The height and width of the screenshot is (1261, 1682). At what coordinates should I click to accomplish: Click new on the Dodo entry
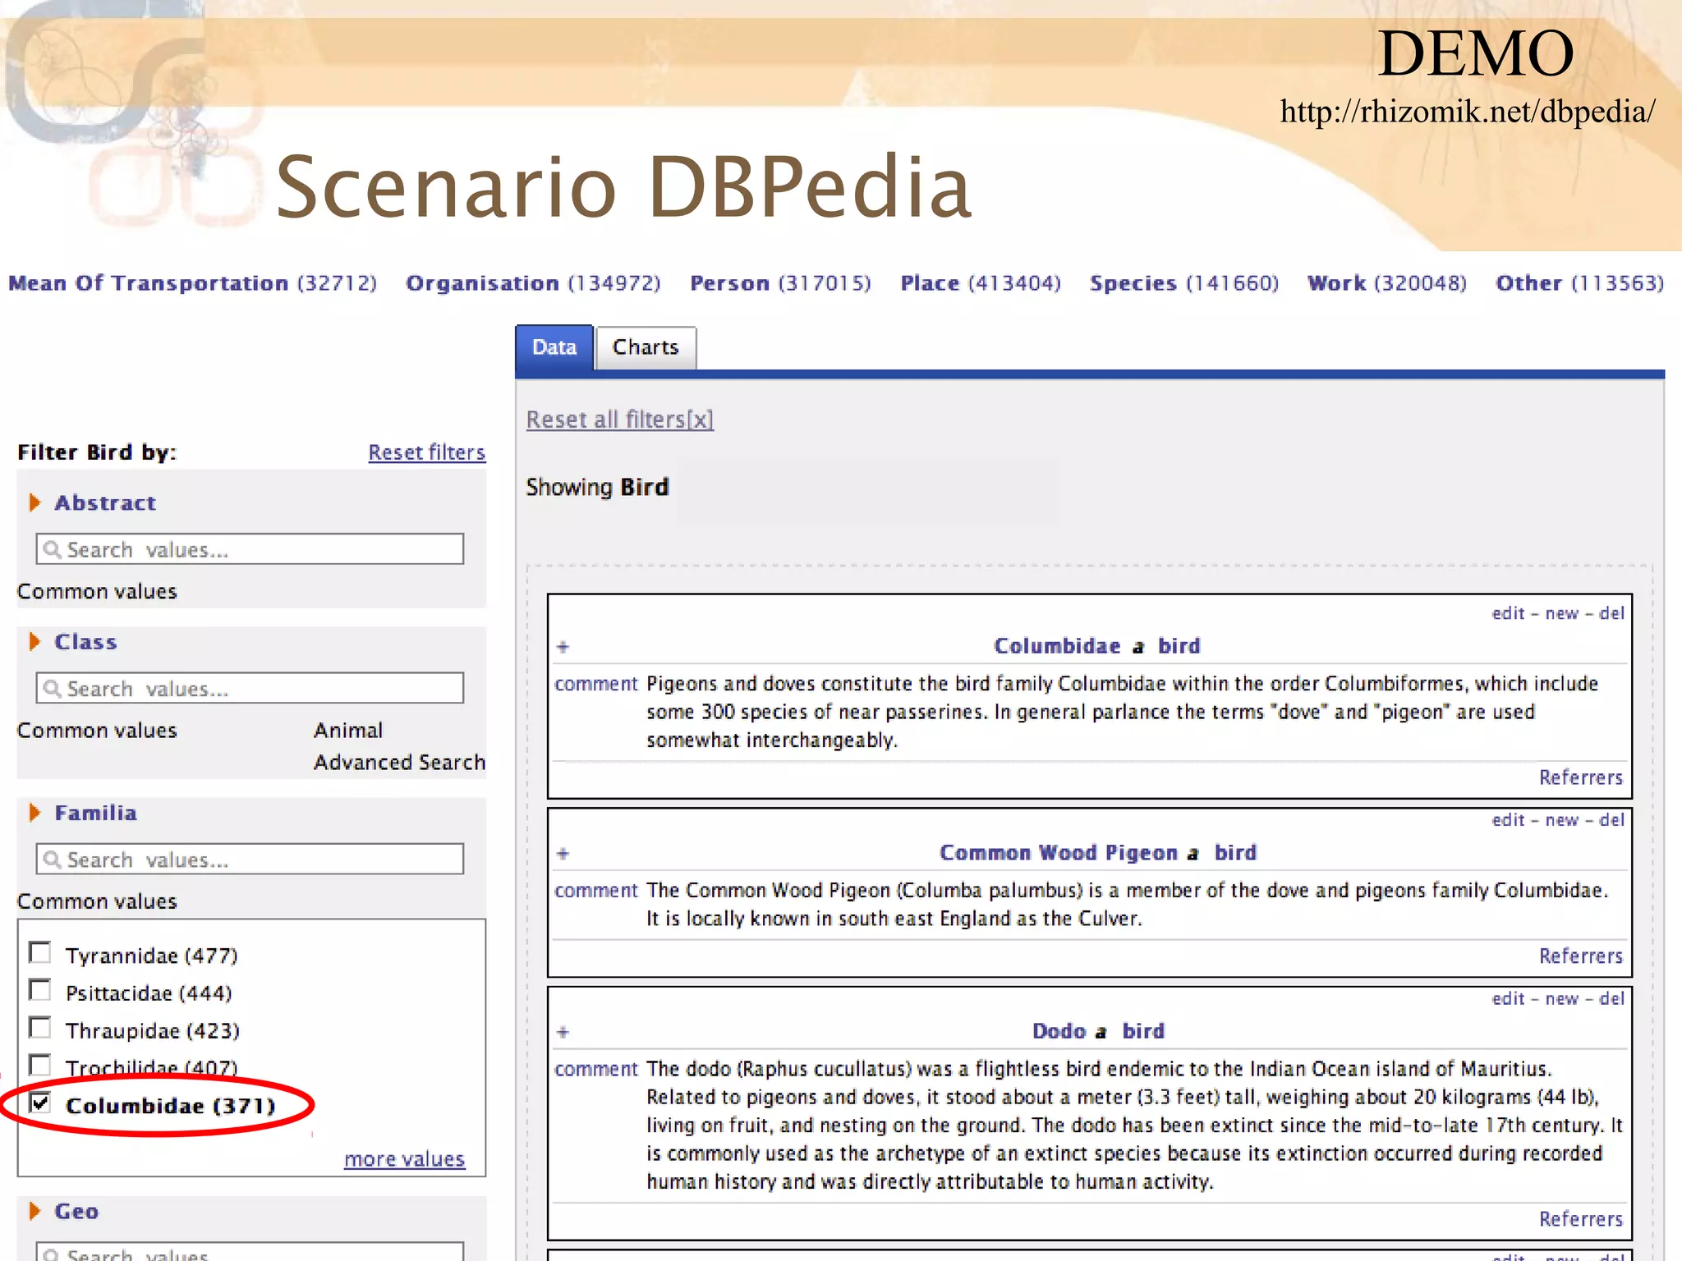(x=1562, y=999)
